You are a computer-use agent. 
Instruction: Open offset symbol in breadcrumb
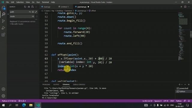92,11
